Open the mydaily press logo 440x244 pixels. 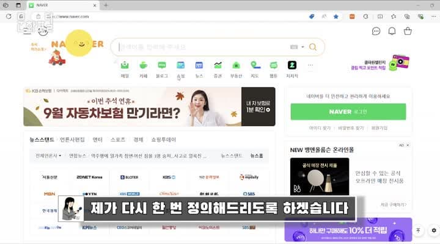[x=249, y=177]
